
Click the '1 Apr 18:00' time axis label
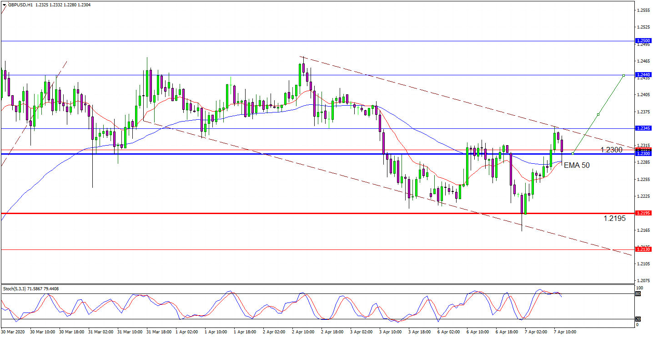pyautogui.click(x=246, y=332)
